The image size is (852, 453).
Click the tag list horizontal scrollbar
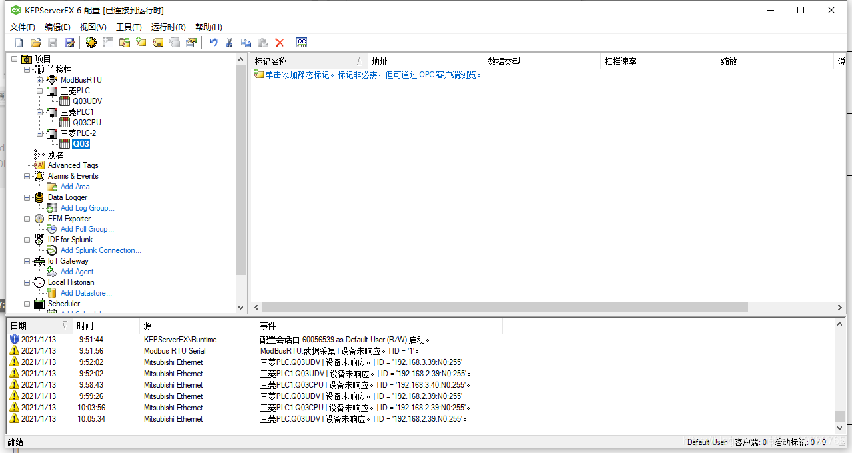[505, 308]
